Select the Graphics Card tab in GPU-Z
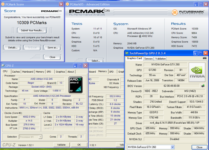 pos(134,58)
